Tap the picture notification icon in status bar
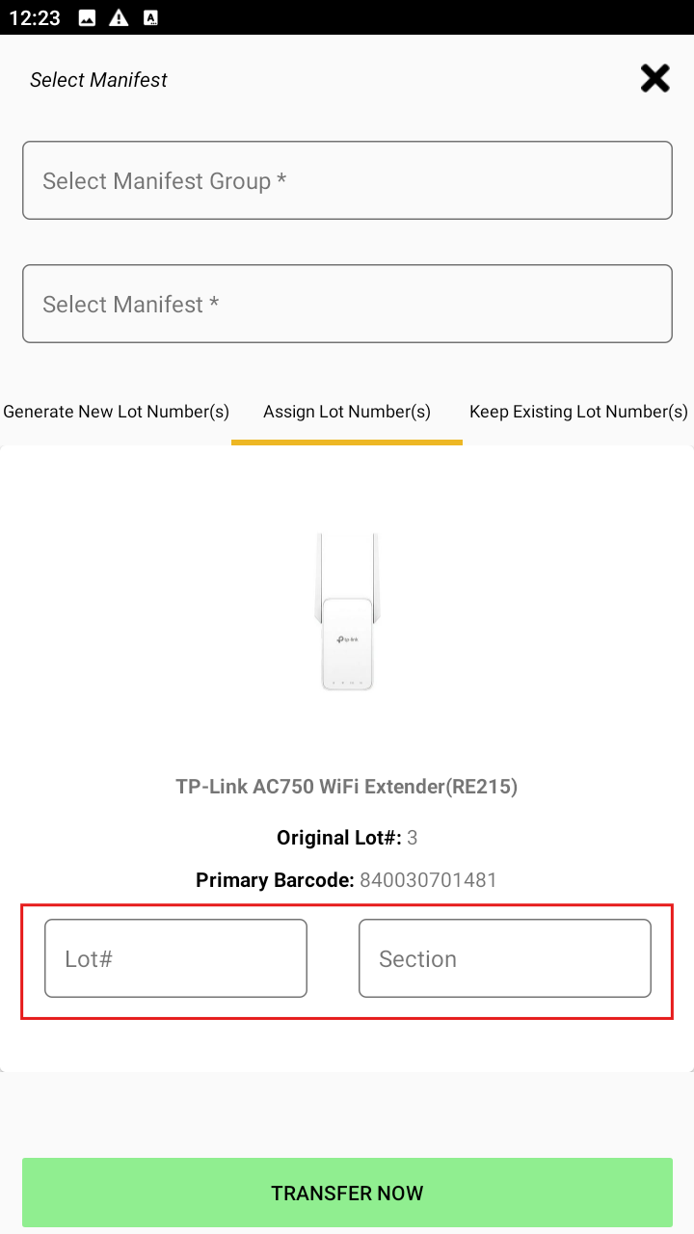The height and width of the screenshot is (1234, 694). 87,17
